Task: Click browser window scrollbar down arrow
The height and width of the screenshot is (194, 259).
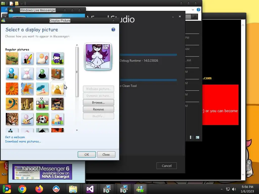Action: (243, 174)
